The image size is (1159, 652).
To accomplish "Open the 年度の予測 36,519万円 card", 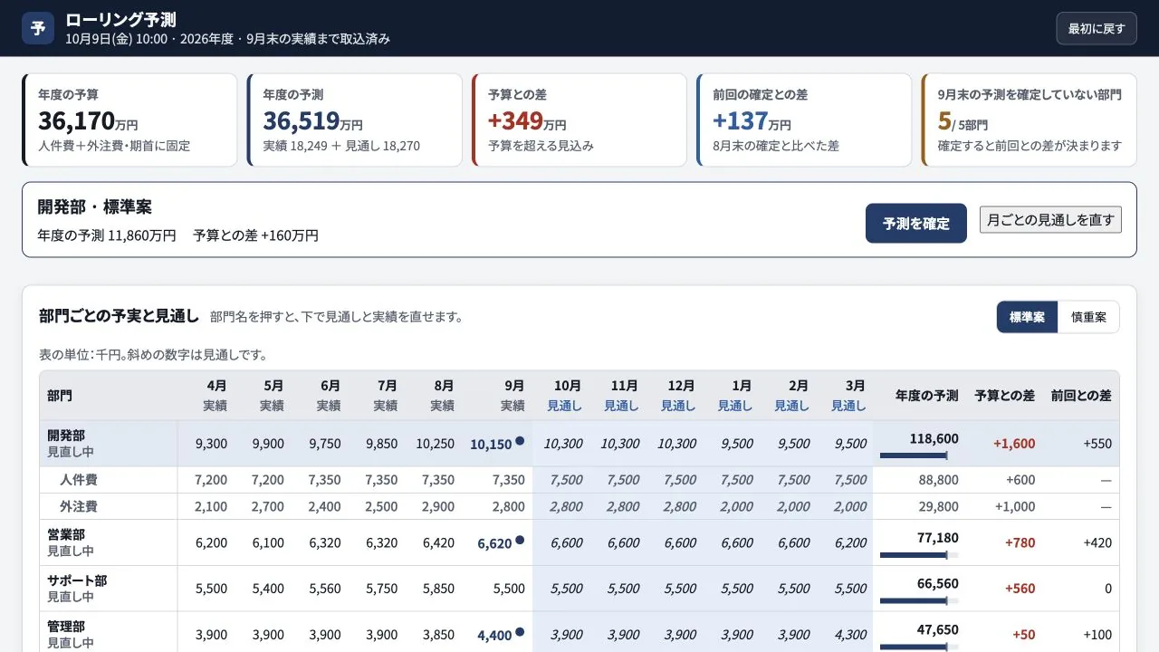I will [354, 120].
